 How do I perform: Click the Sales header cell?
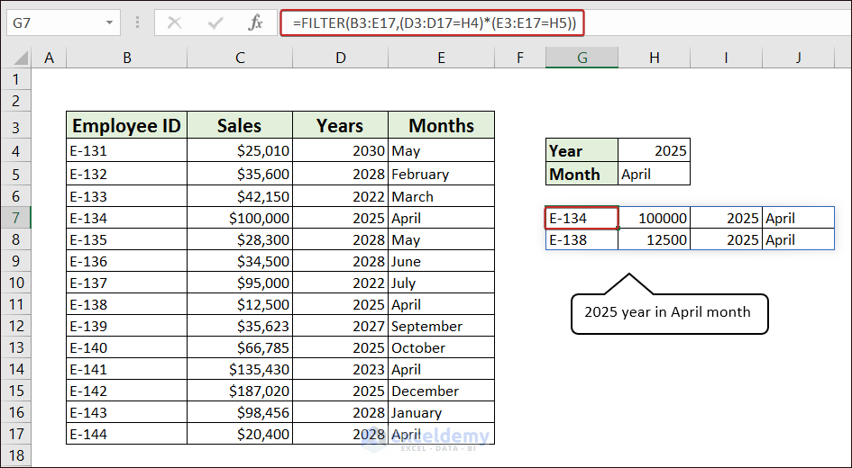(240, 125)
